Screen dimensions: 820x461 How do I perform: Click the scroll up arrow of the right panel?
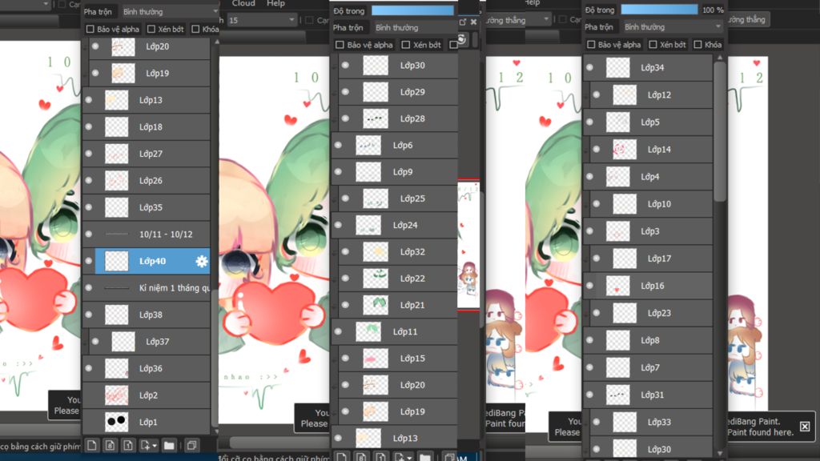pyautogui.click(x=720, y=57)
